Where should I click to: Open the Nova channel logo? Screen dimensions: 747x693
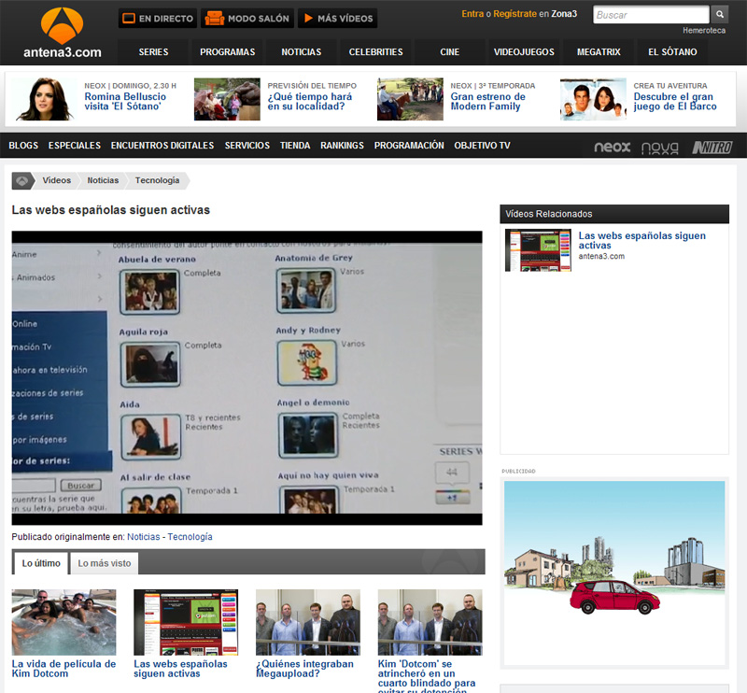(x=660, y=148)
